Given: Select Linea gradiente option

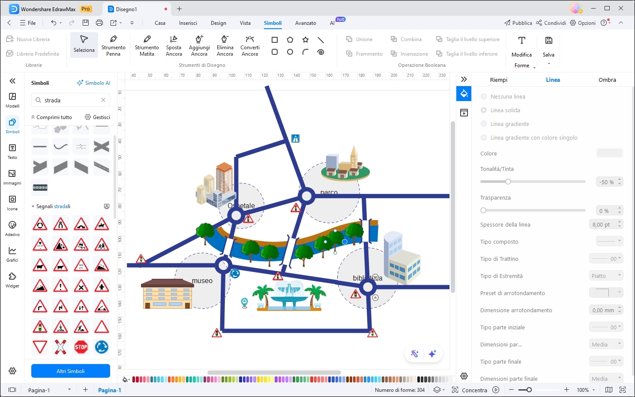Looking at the screenshot, I should coord(505,124).
